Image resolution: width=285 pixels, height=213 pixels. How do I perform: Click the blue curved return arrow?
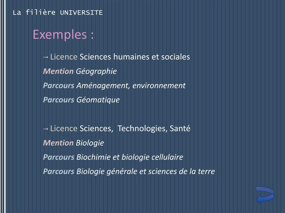265,195
